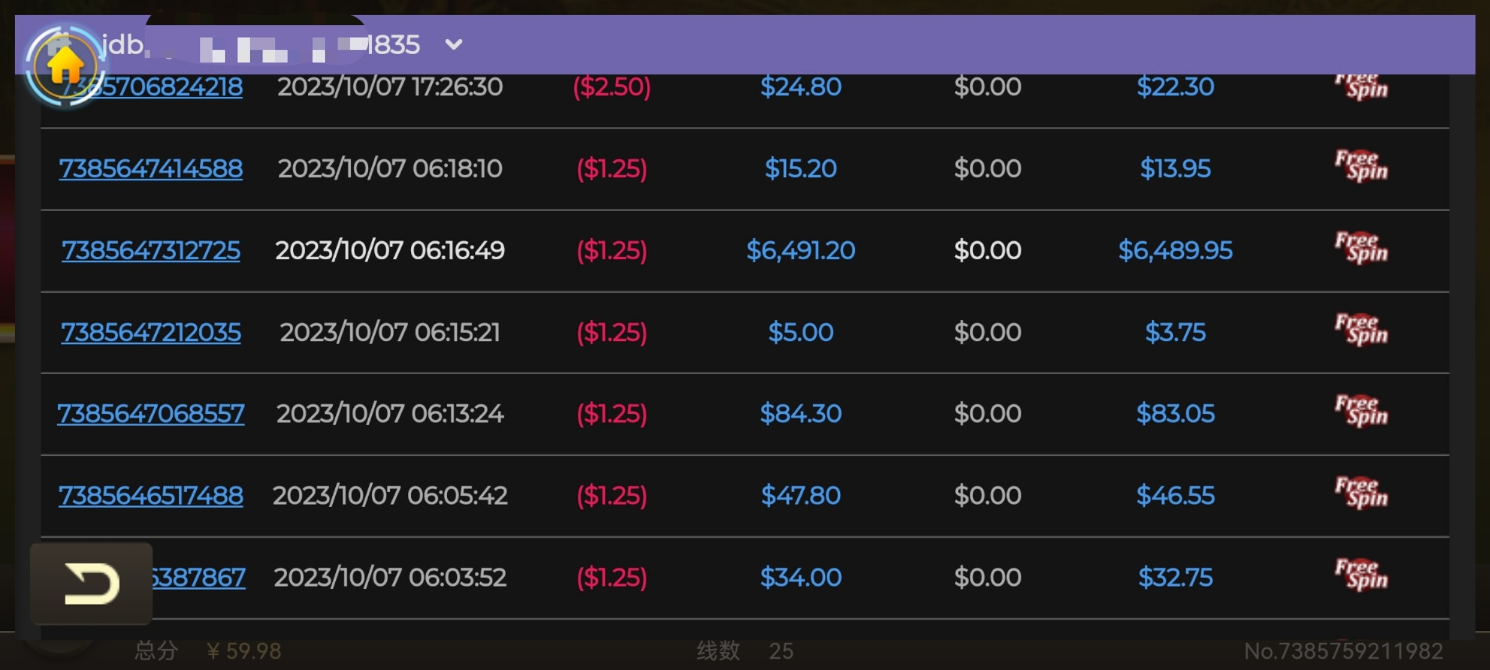Click Free Spin icon for 17:26:30 row
Viewport: 1490px width, 670px height.
[1361, 87]
